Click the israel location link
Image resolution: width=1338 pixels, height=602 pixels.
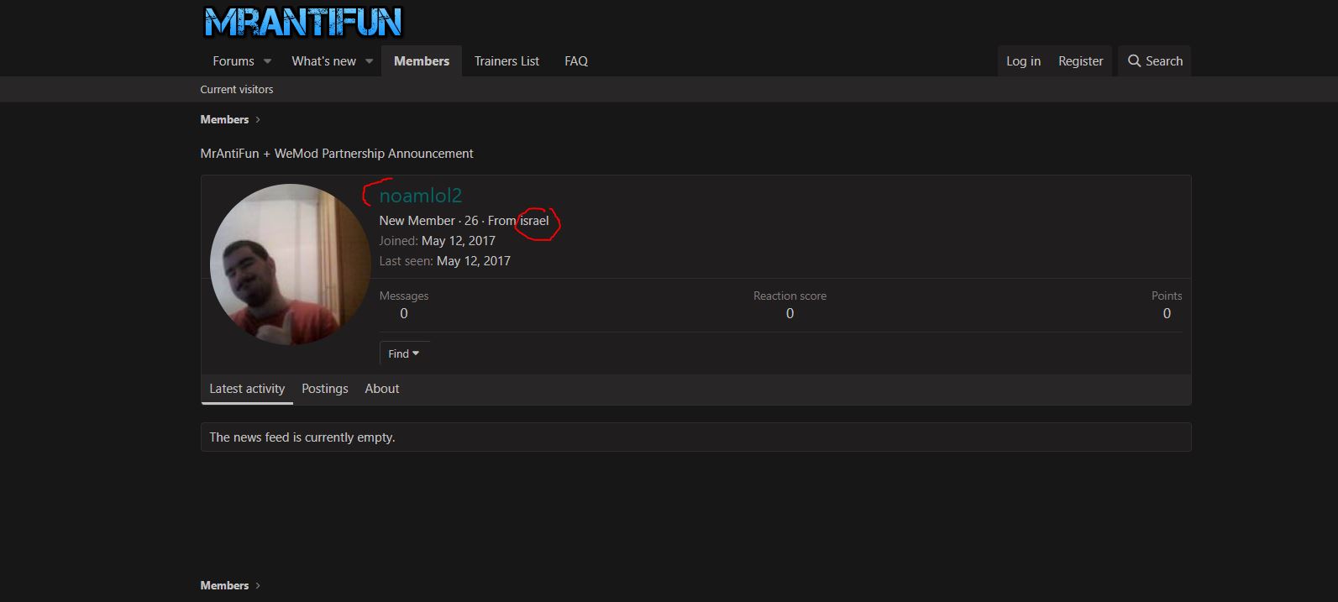click(x=534, y=221)
